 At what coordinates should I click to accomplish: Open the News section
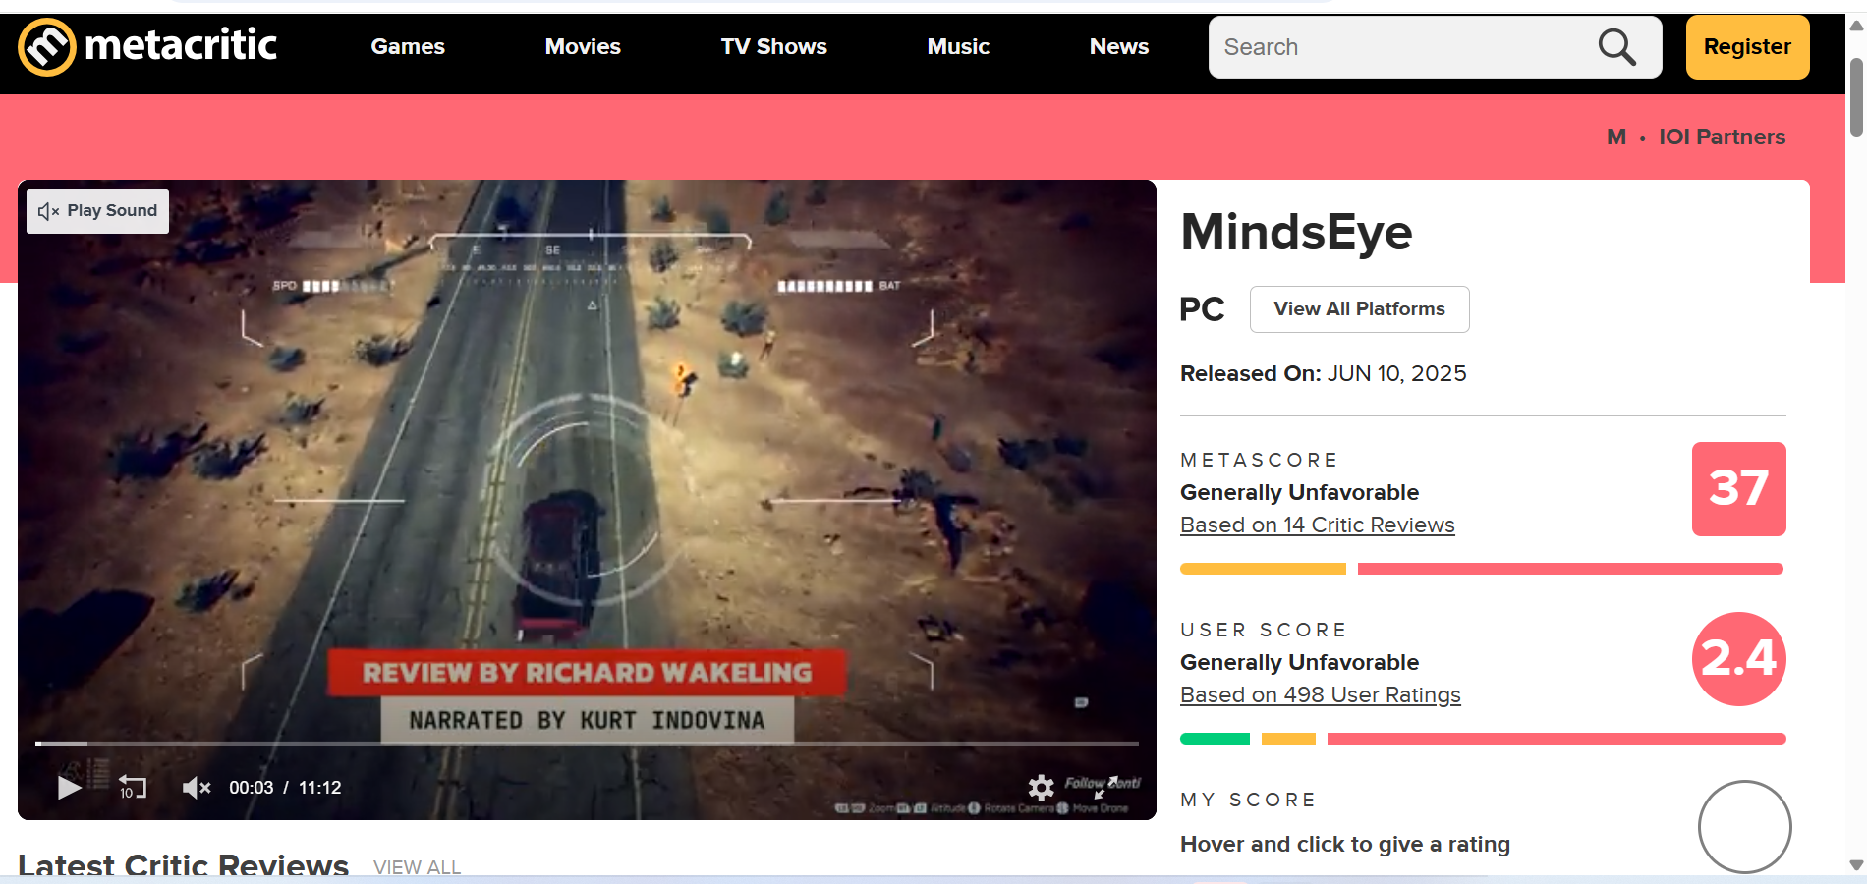click(x=1118, y=47)
